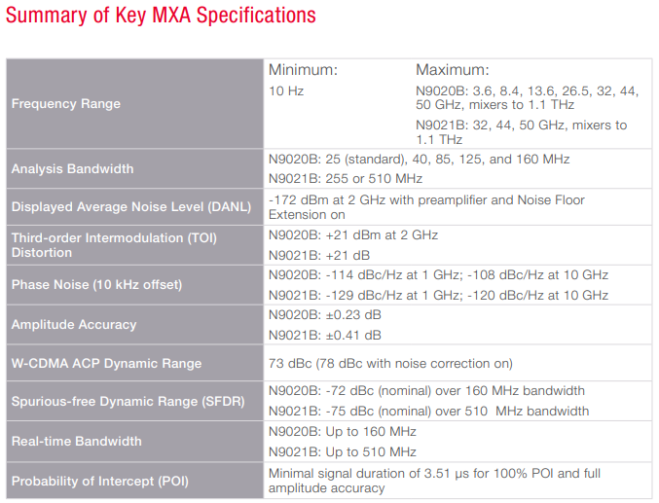Viewport: 659px width, 503px height.
Task: Click the N9021B: 255 or 510 MHz text
Action: 346,179
